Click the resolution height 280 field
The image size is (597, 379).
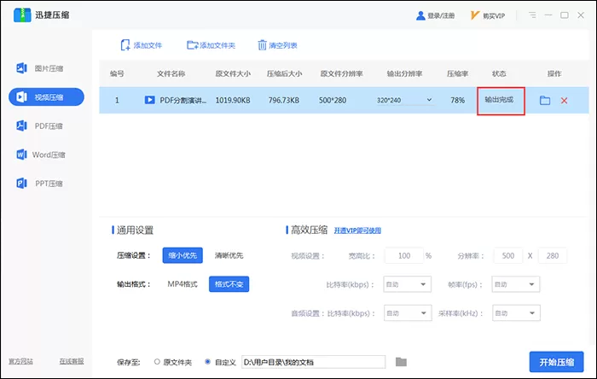pyautogui.click(x=553, y=255)
